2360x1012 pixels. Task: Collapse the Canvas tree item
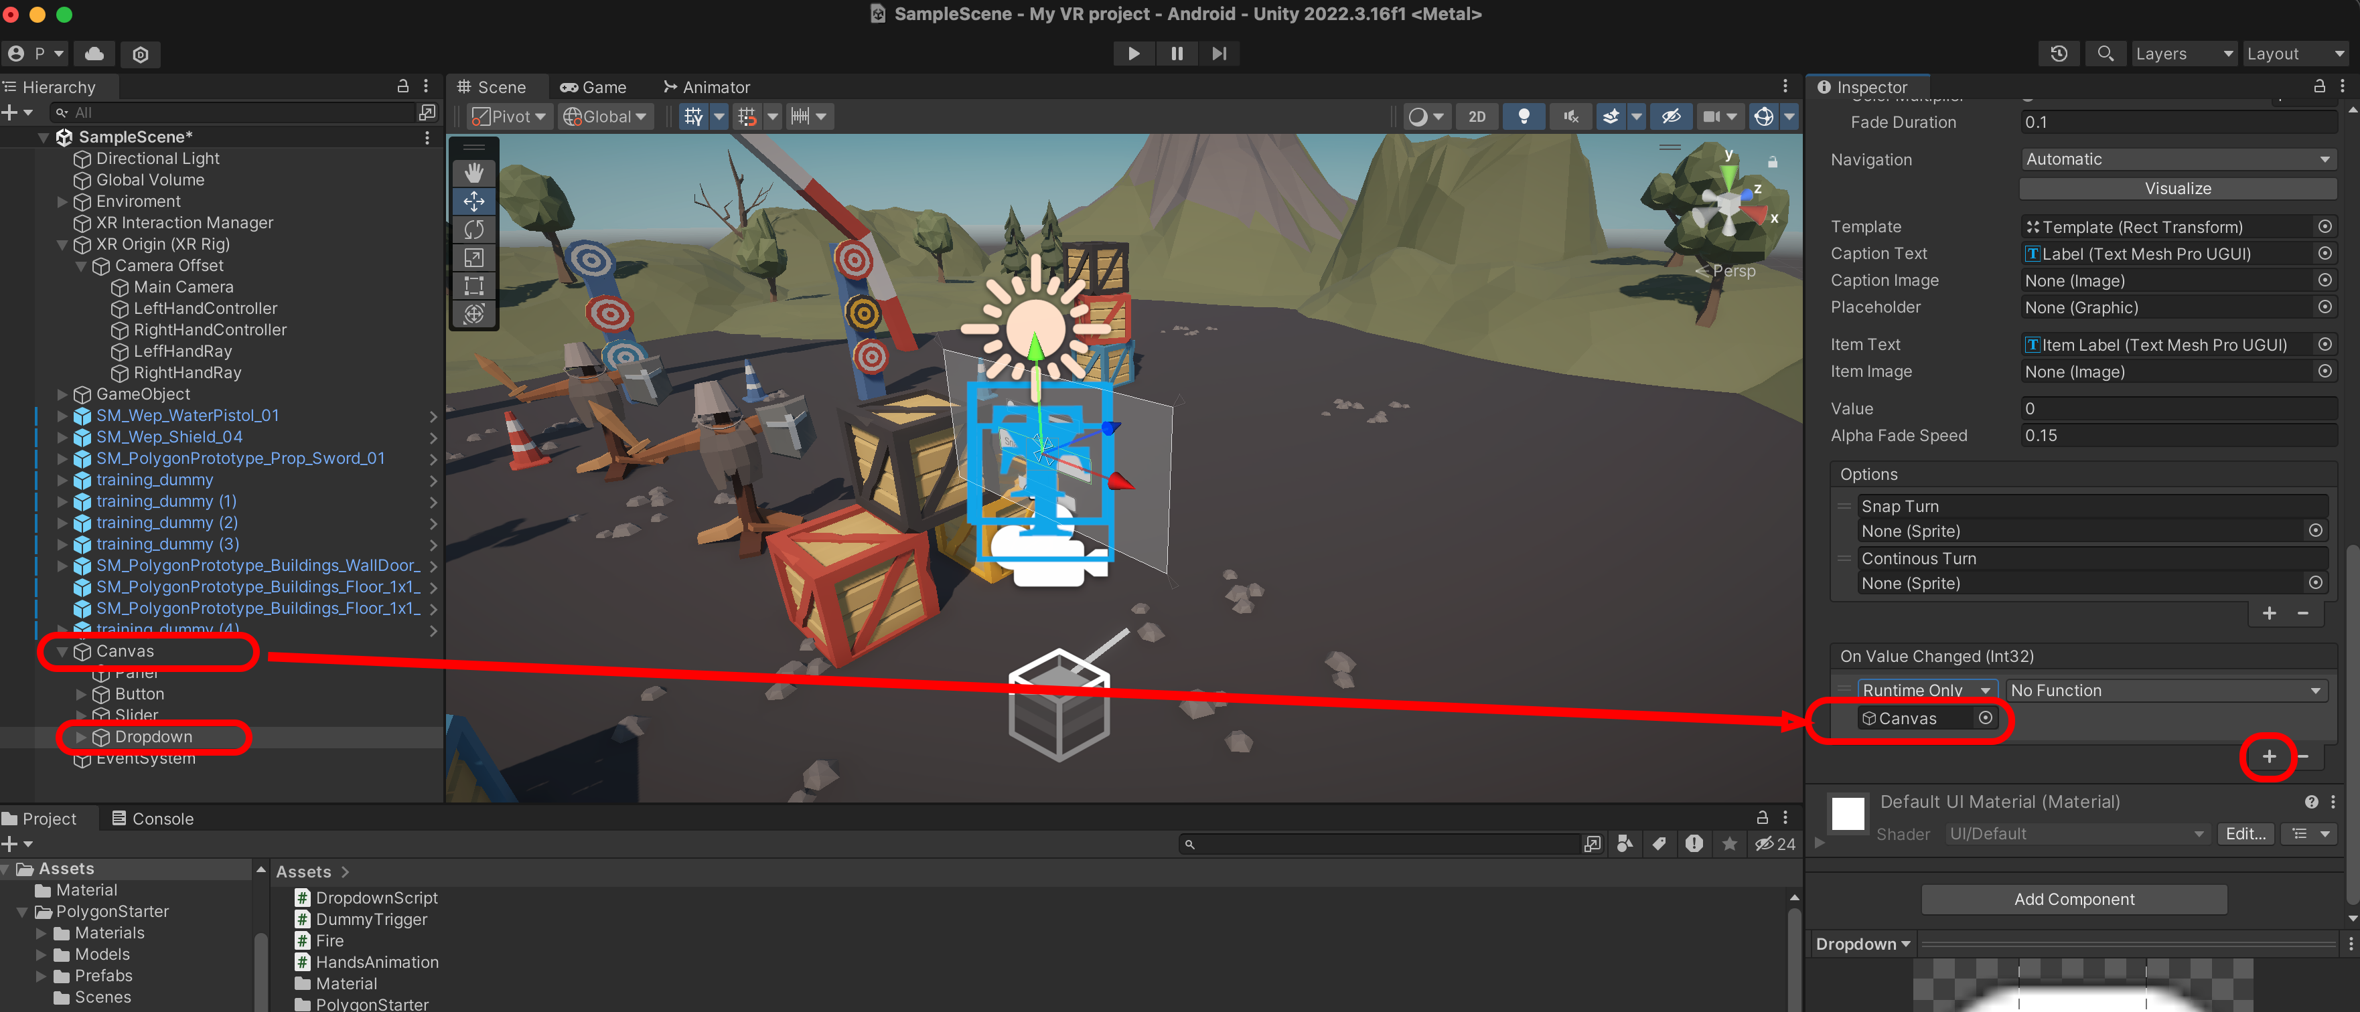point(62,651)
